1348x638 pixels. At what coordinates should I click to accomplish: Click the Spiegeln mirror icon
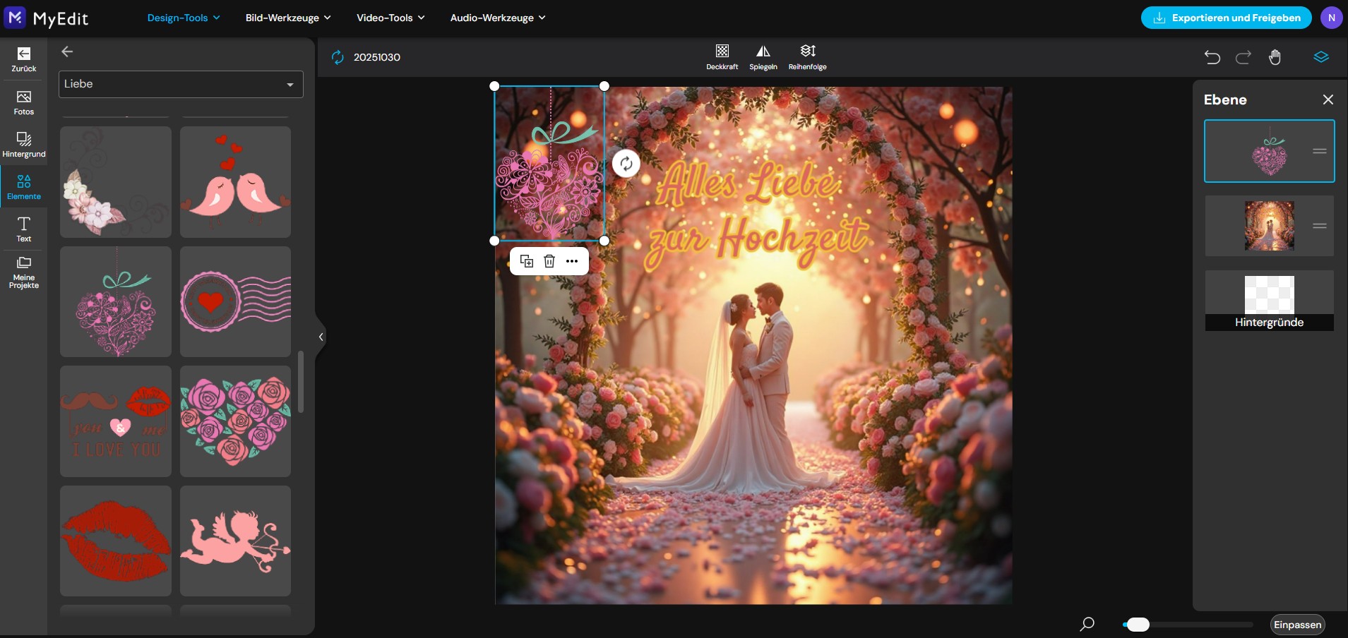pyautogui.click(x=763, y=56)
